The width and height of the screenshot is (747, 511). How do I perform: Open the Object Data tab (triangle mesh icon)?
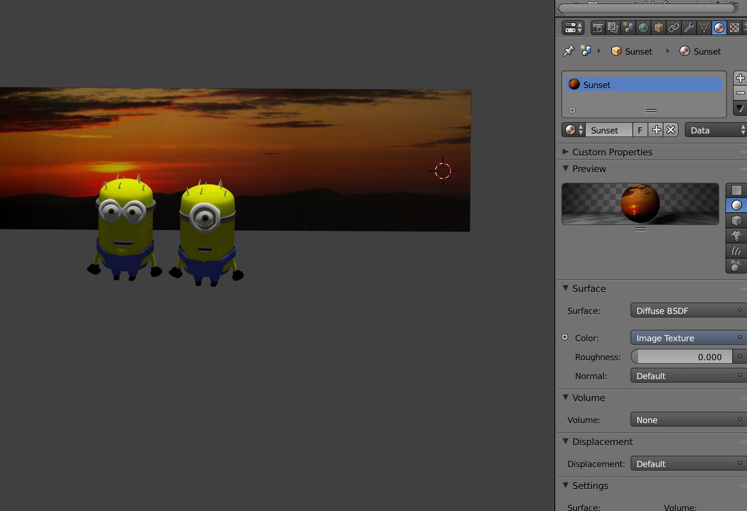704,28
